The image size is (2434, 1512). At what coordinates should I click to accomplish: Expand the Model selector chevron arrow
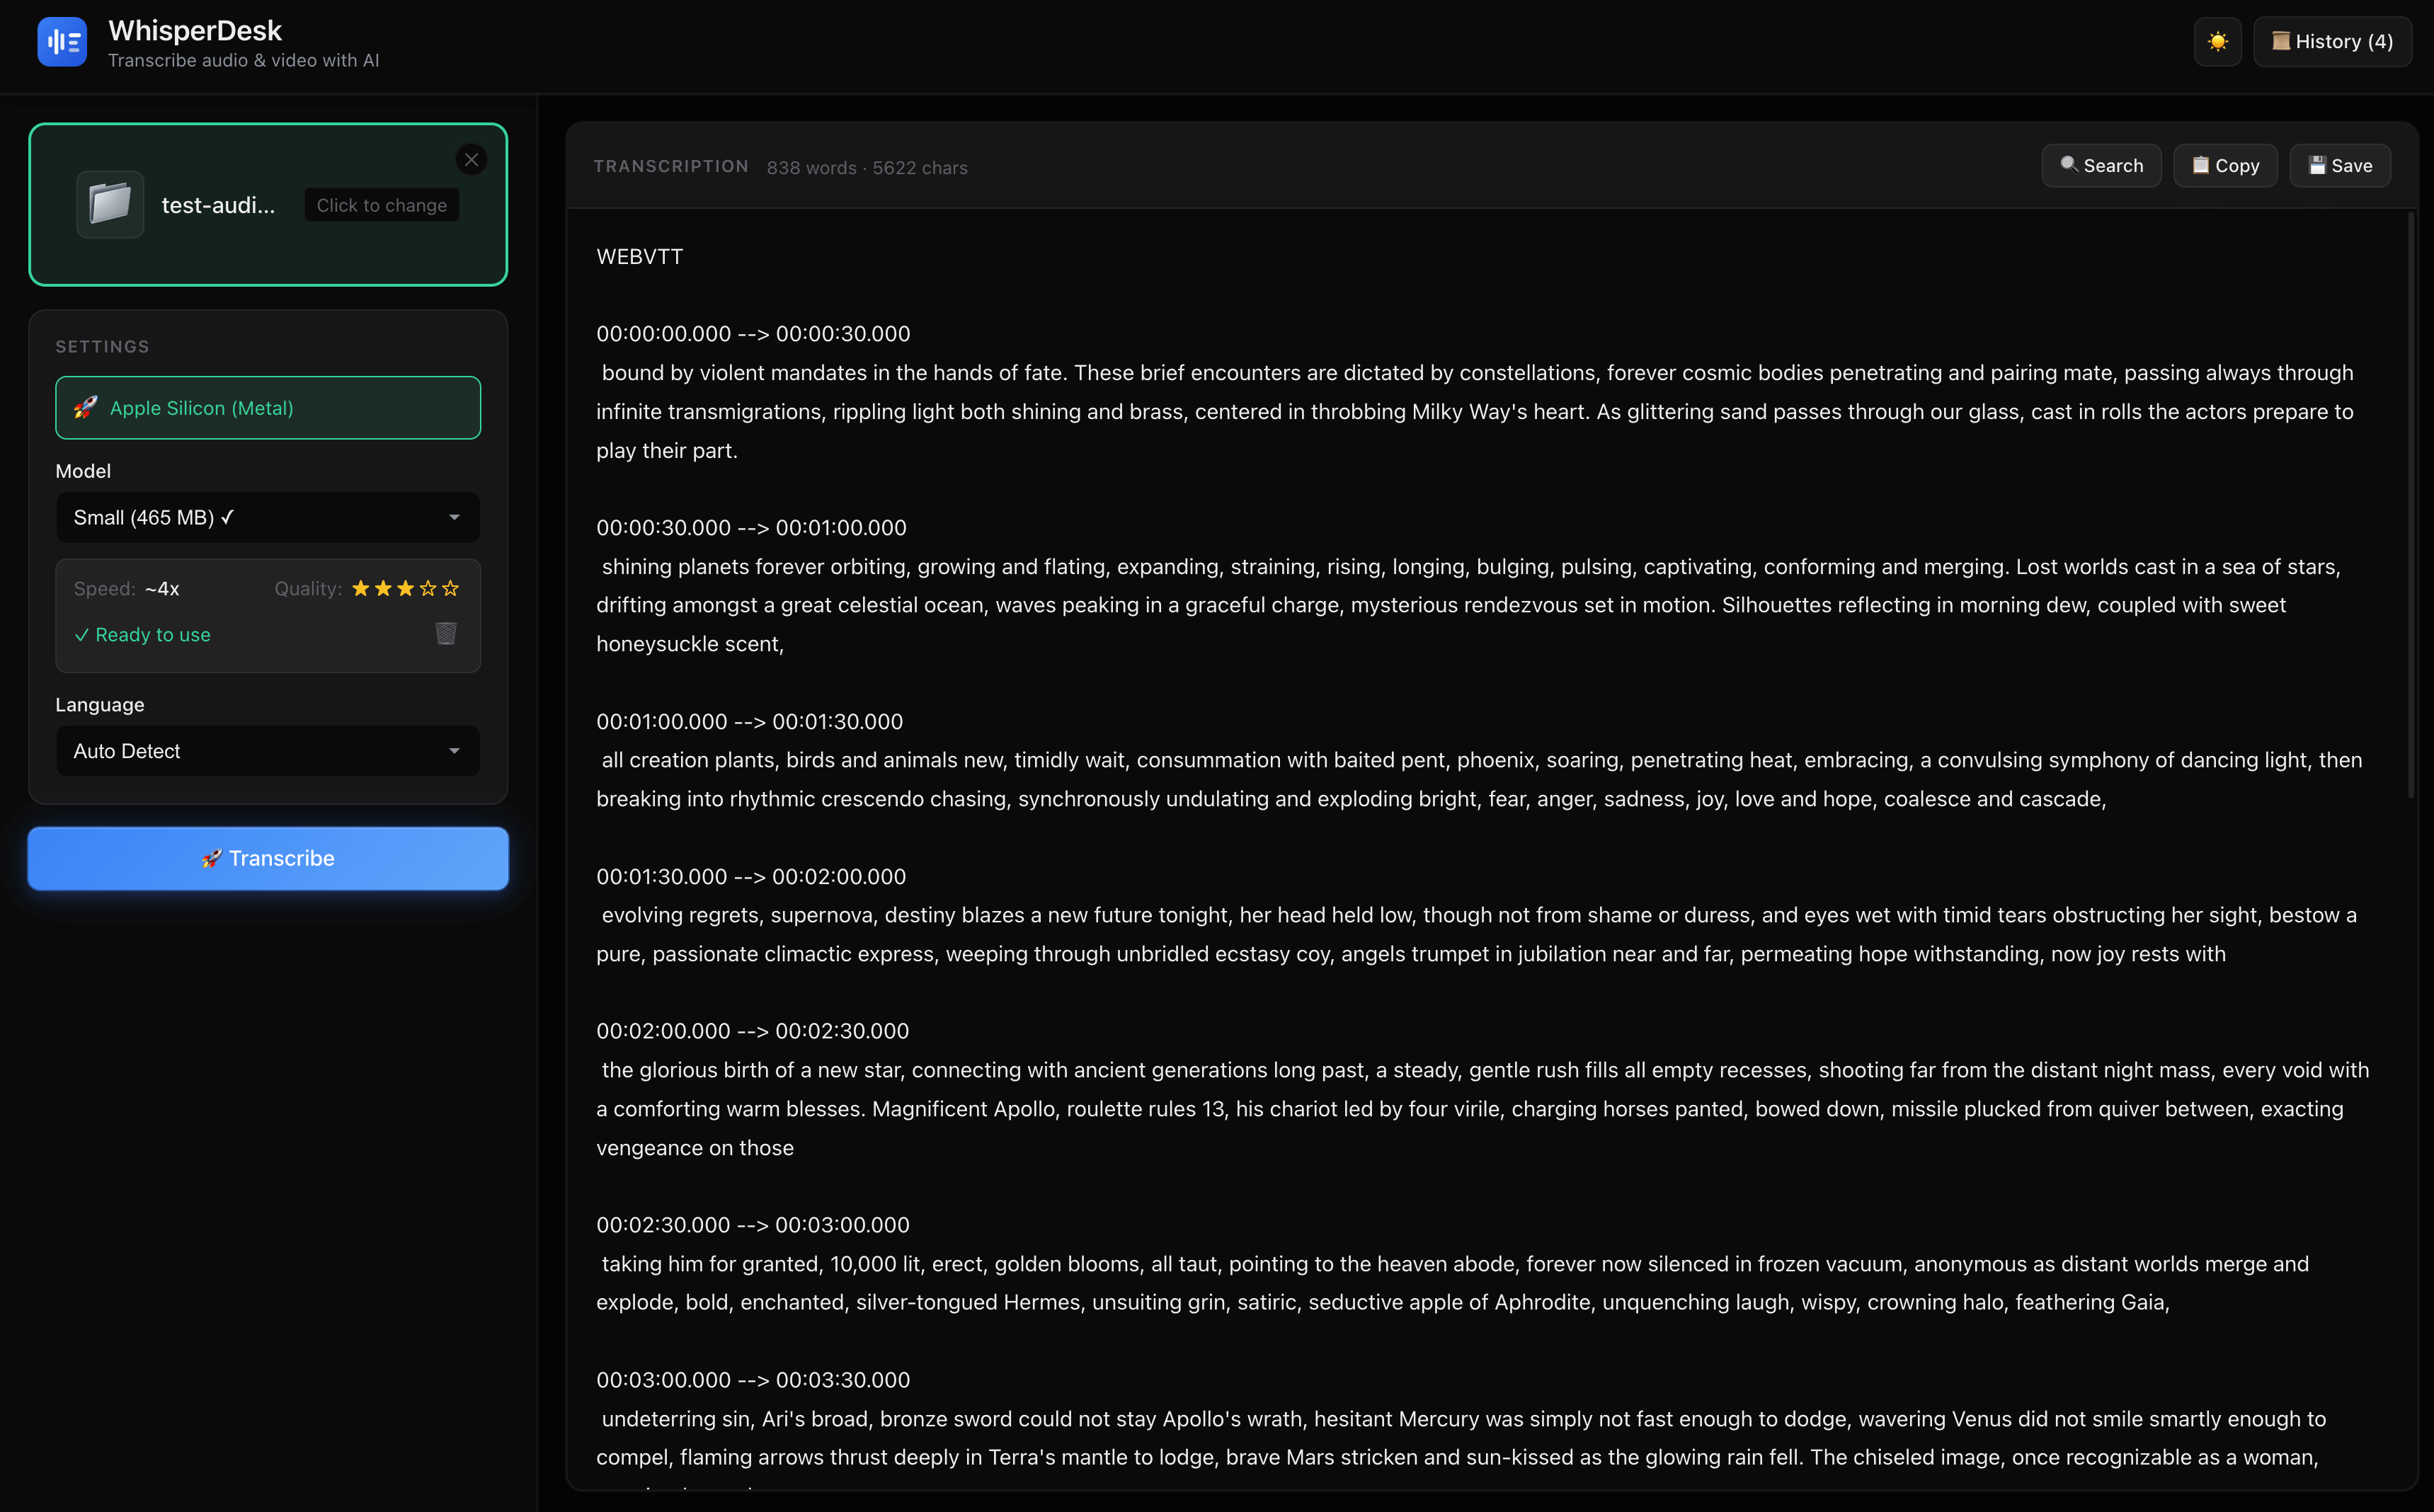(455, 517)
